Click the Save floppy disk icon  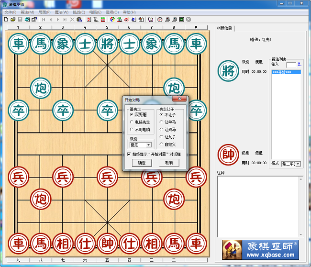point(20,20)
